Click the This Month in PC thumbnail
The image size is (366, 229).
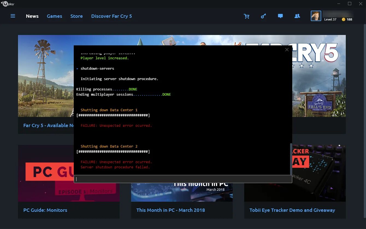tap(182, 192)
